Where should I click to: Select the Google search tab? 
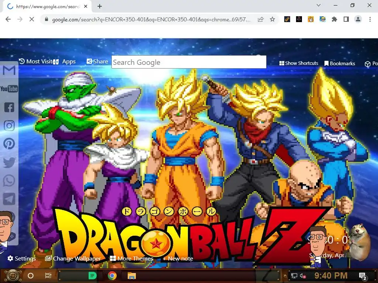click(x=48, y=7)
